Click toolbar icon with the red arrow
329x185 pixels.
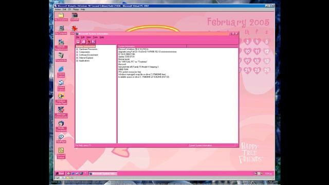pos(88,42)
